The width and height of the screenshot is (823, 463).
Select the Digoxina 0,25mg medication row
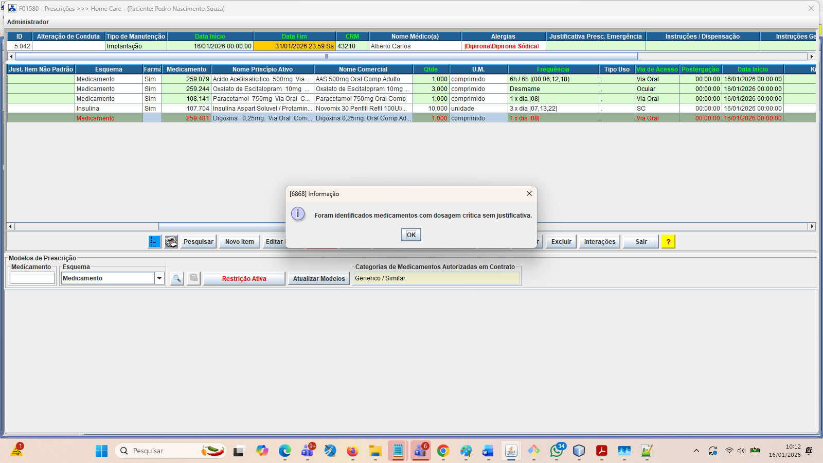pyautogui.click(x=262, y=118)
